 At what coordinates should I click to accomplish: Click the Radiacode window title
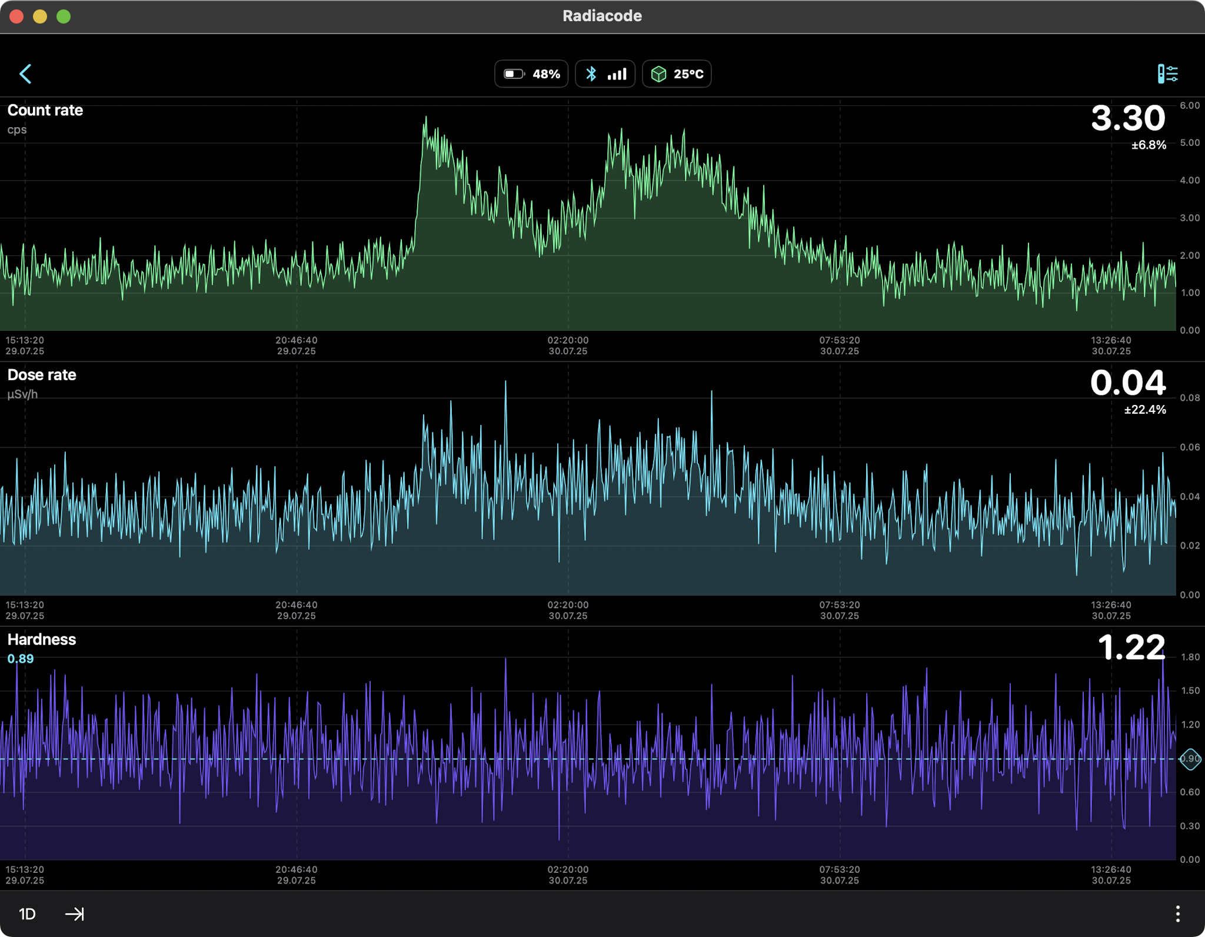point(602,16)
